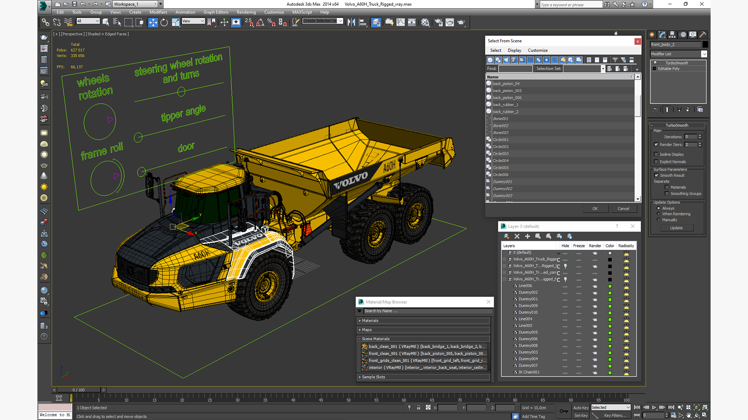Image resolution: width=748 pixels, height=420 pixels.
Task: Click the Auto Key button
Action: click(580, 408)
